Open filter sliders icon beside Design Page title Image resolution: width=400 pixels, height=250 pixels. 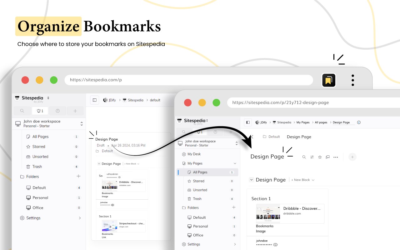(x=312, y=157)
